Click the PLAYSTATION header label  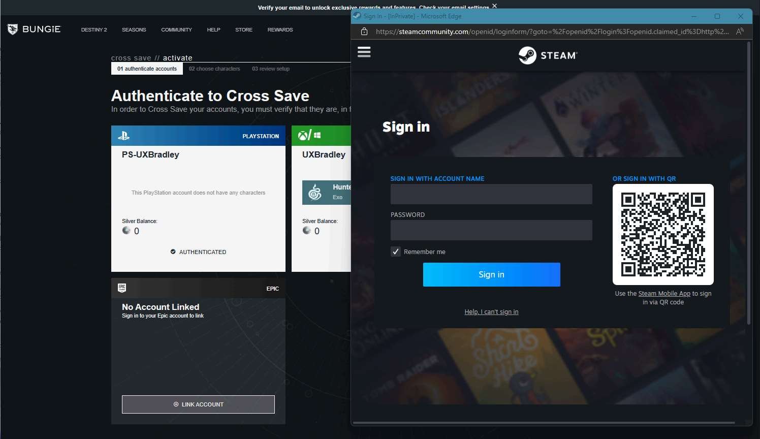(261, 136)
